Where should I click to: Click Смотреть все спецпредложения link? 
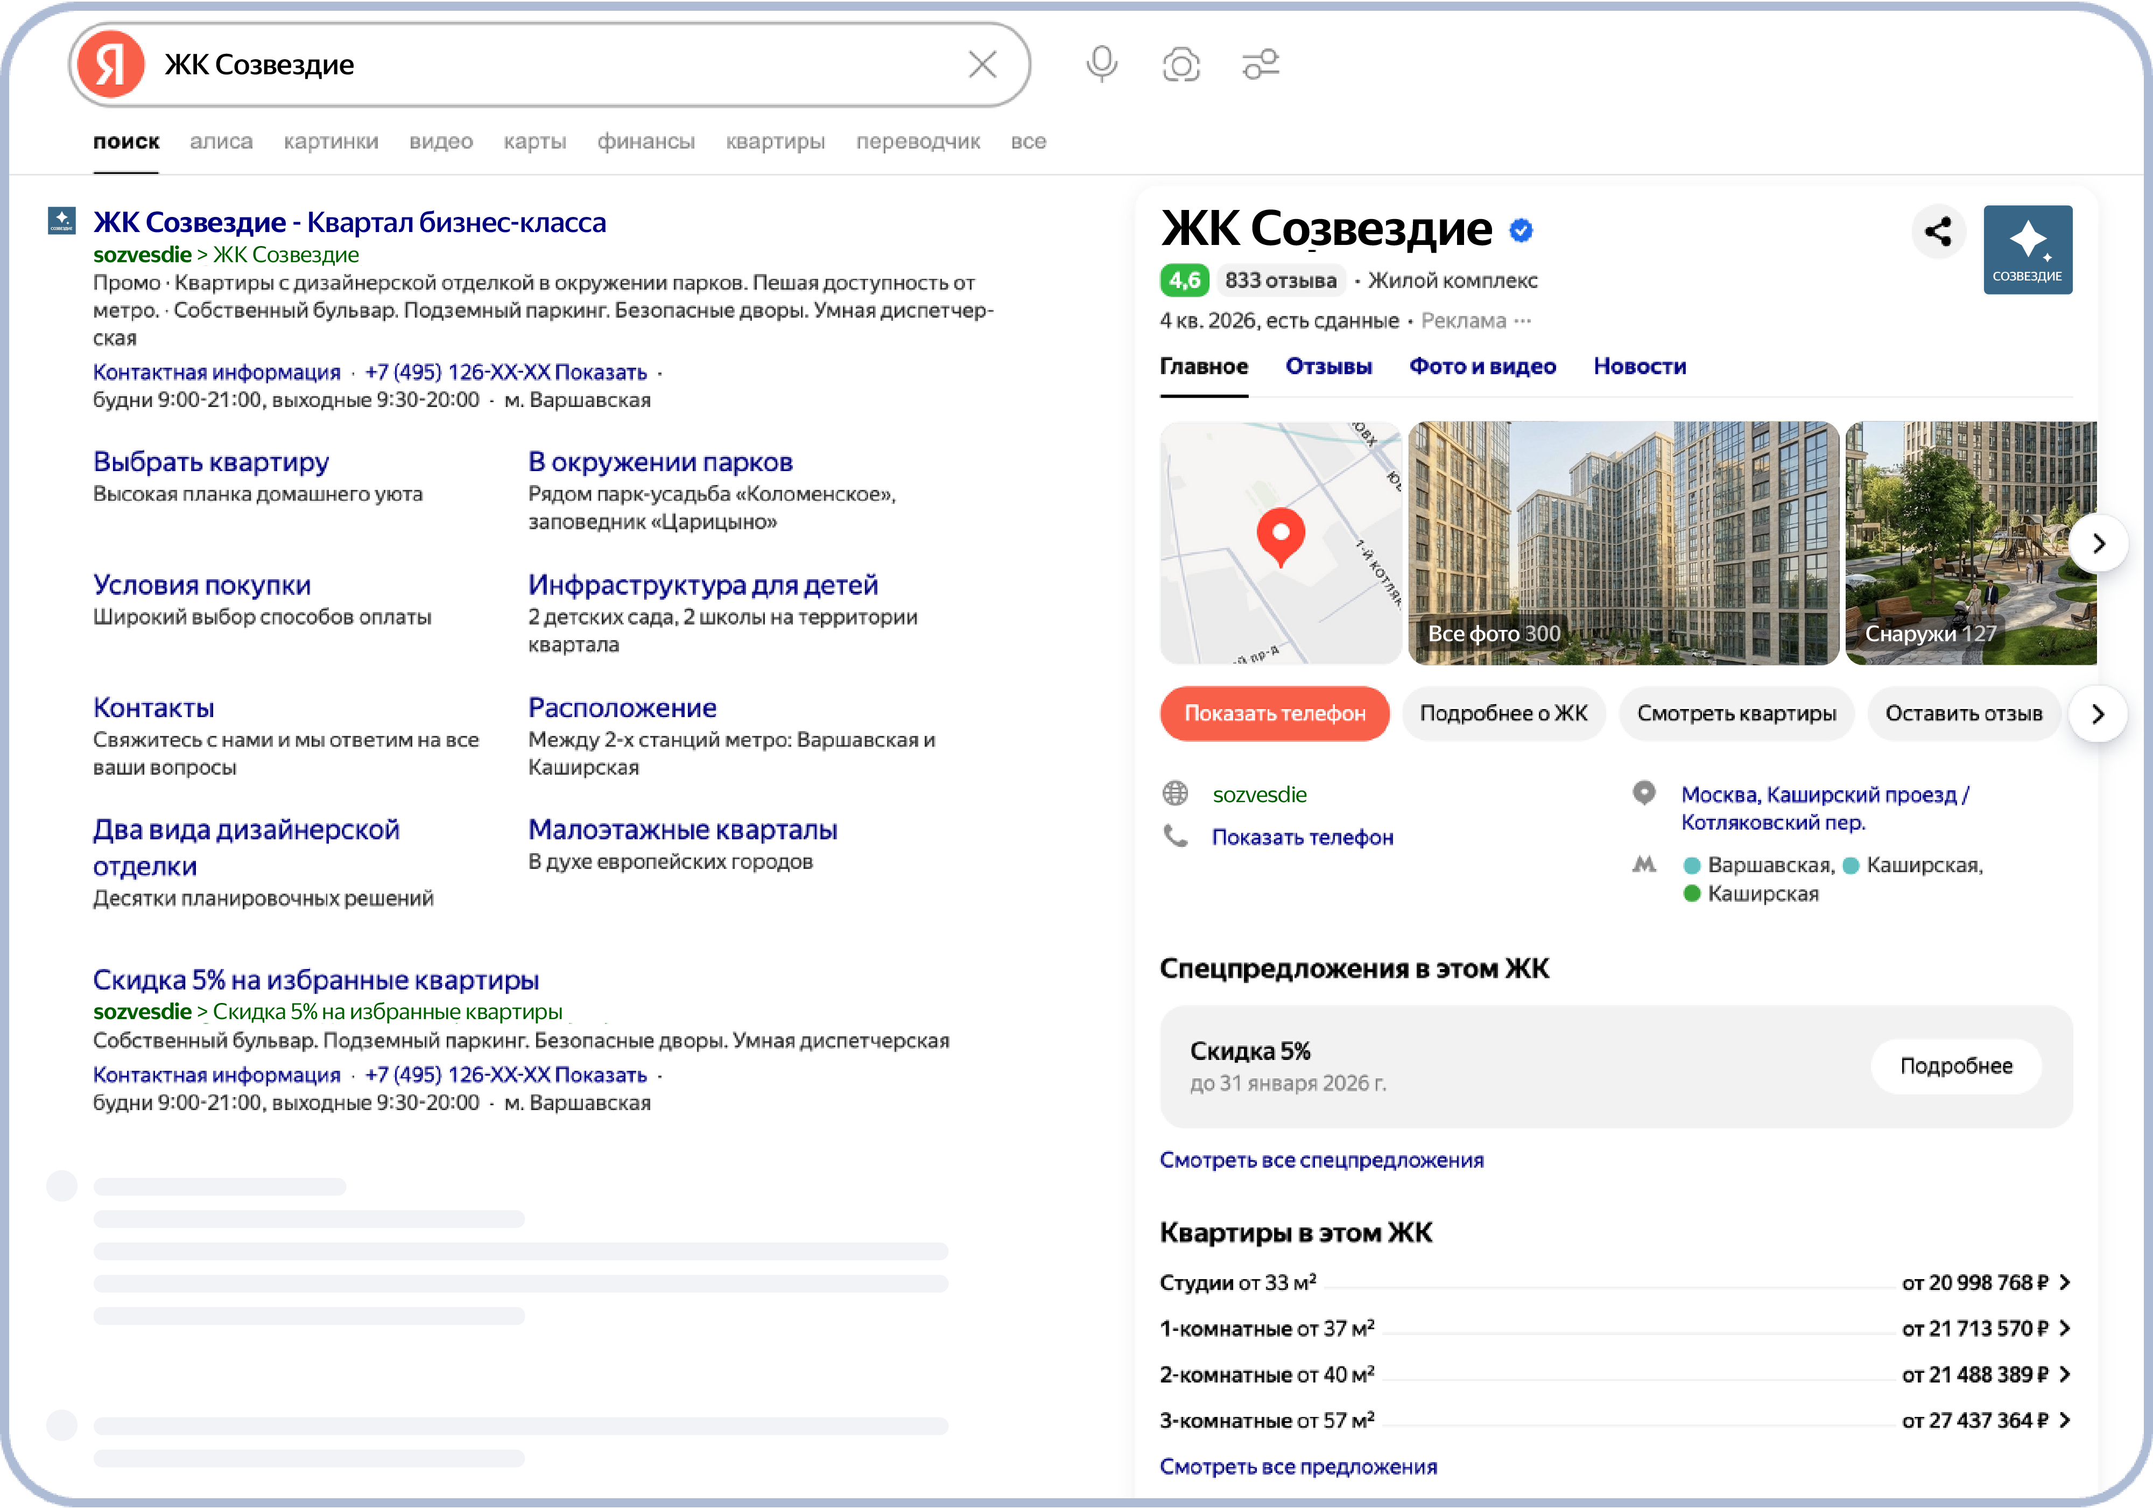tap(1322, 1160)
